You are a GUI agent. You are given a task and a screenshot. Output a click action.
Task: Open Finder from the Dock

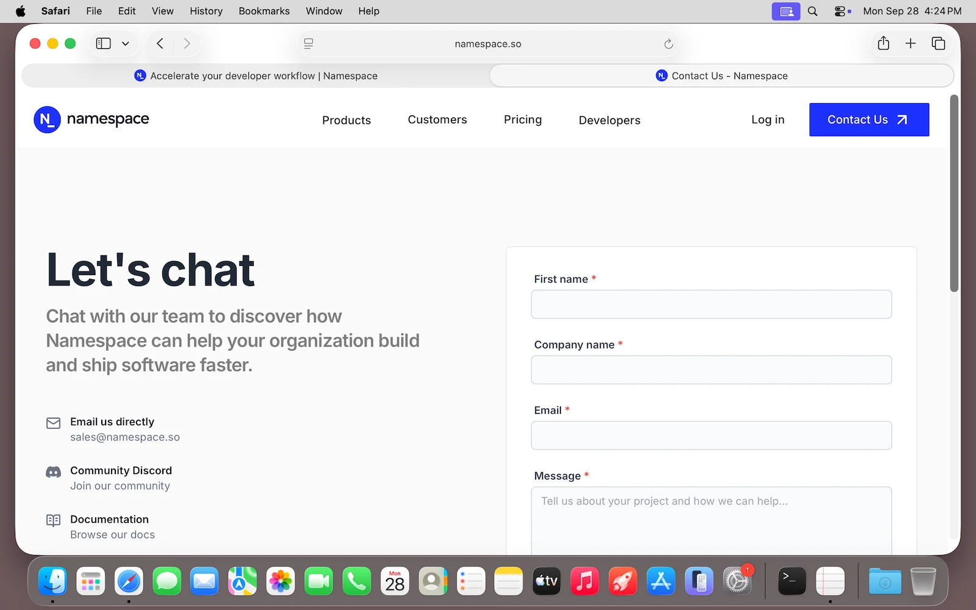[52, 581]
